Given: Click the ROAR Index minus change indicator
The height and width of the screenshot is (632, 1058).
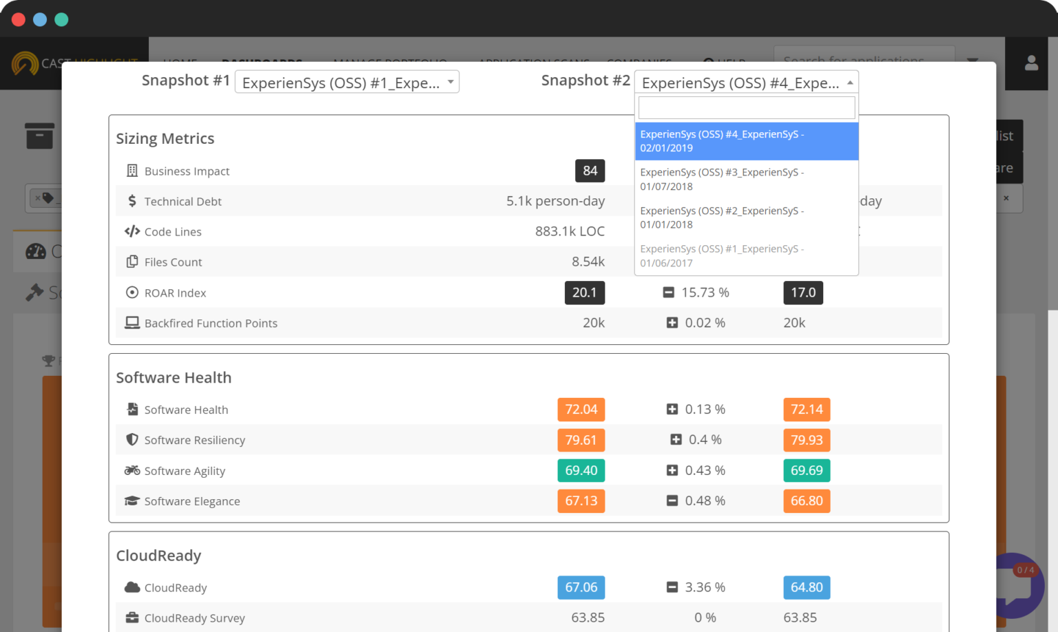Looking at the screenshot, I should tap(668, 293).
